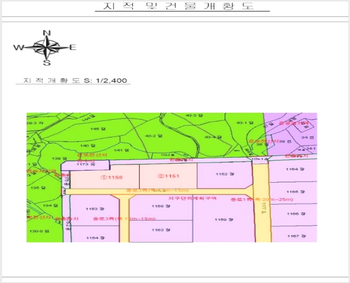Click the '1167 장' parcel label

point(297,236)
